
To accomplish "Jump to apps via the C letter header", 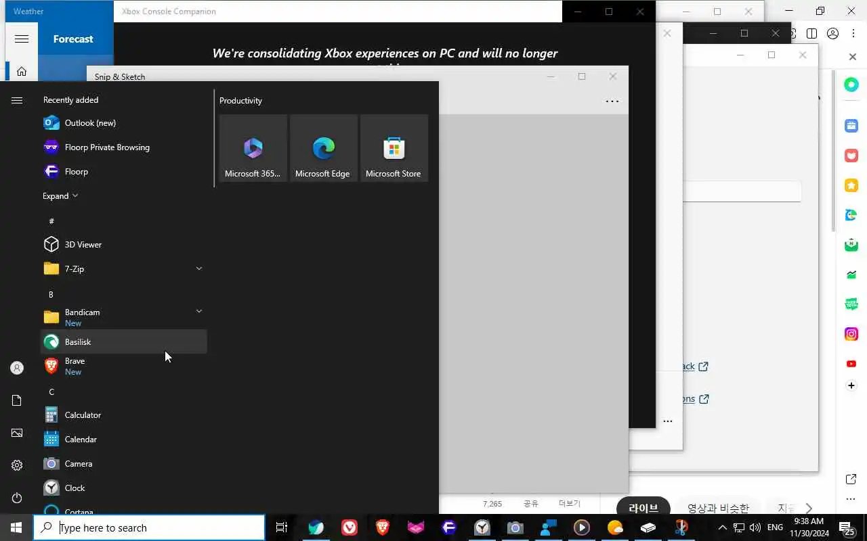I will tap(51, 392).
